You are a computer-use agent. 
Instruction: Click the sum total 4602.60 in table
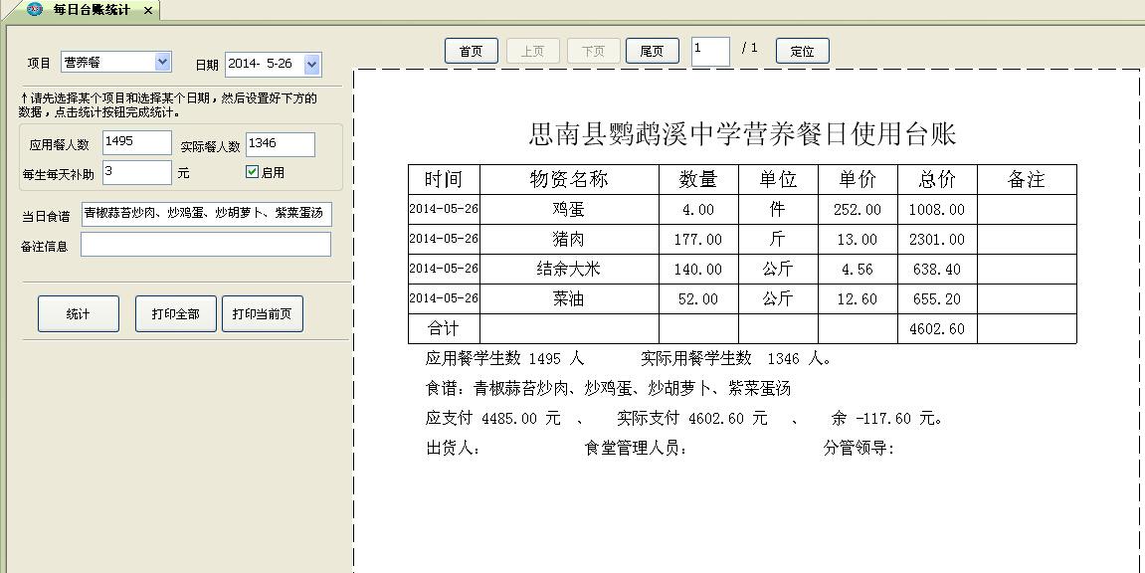click(x=937, y=329)
